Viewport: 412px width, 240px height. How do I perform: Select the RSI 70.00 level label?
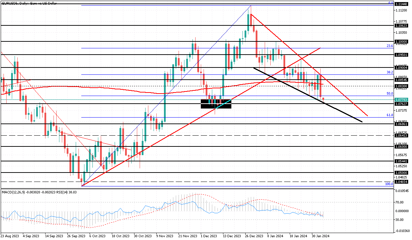(x=399, y=202)
